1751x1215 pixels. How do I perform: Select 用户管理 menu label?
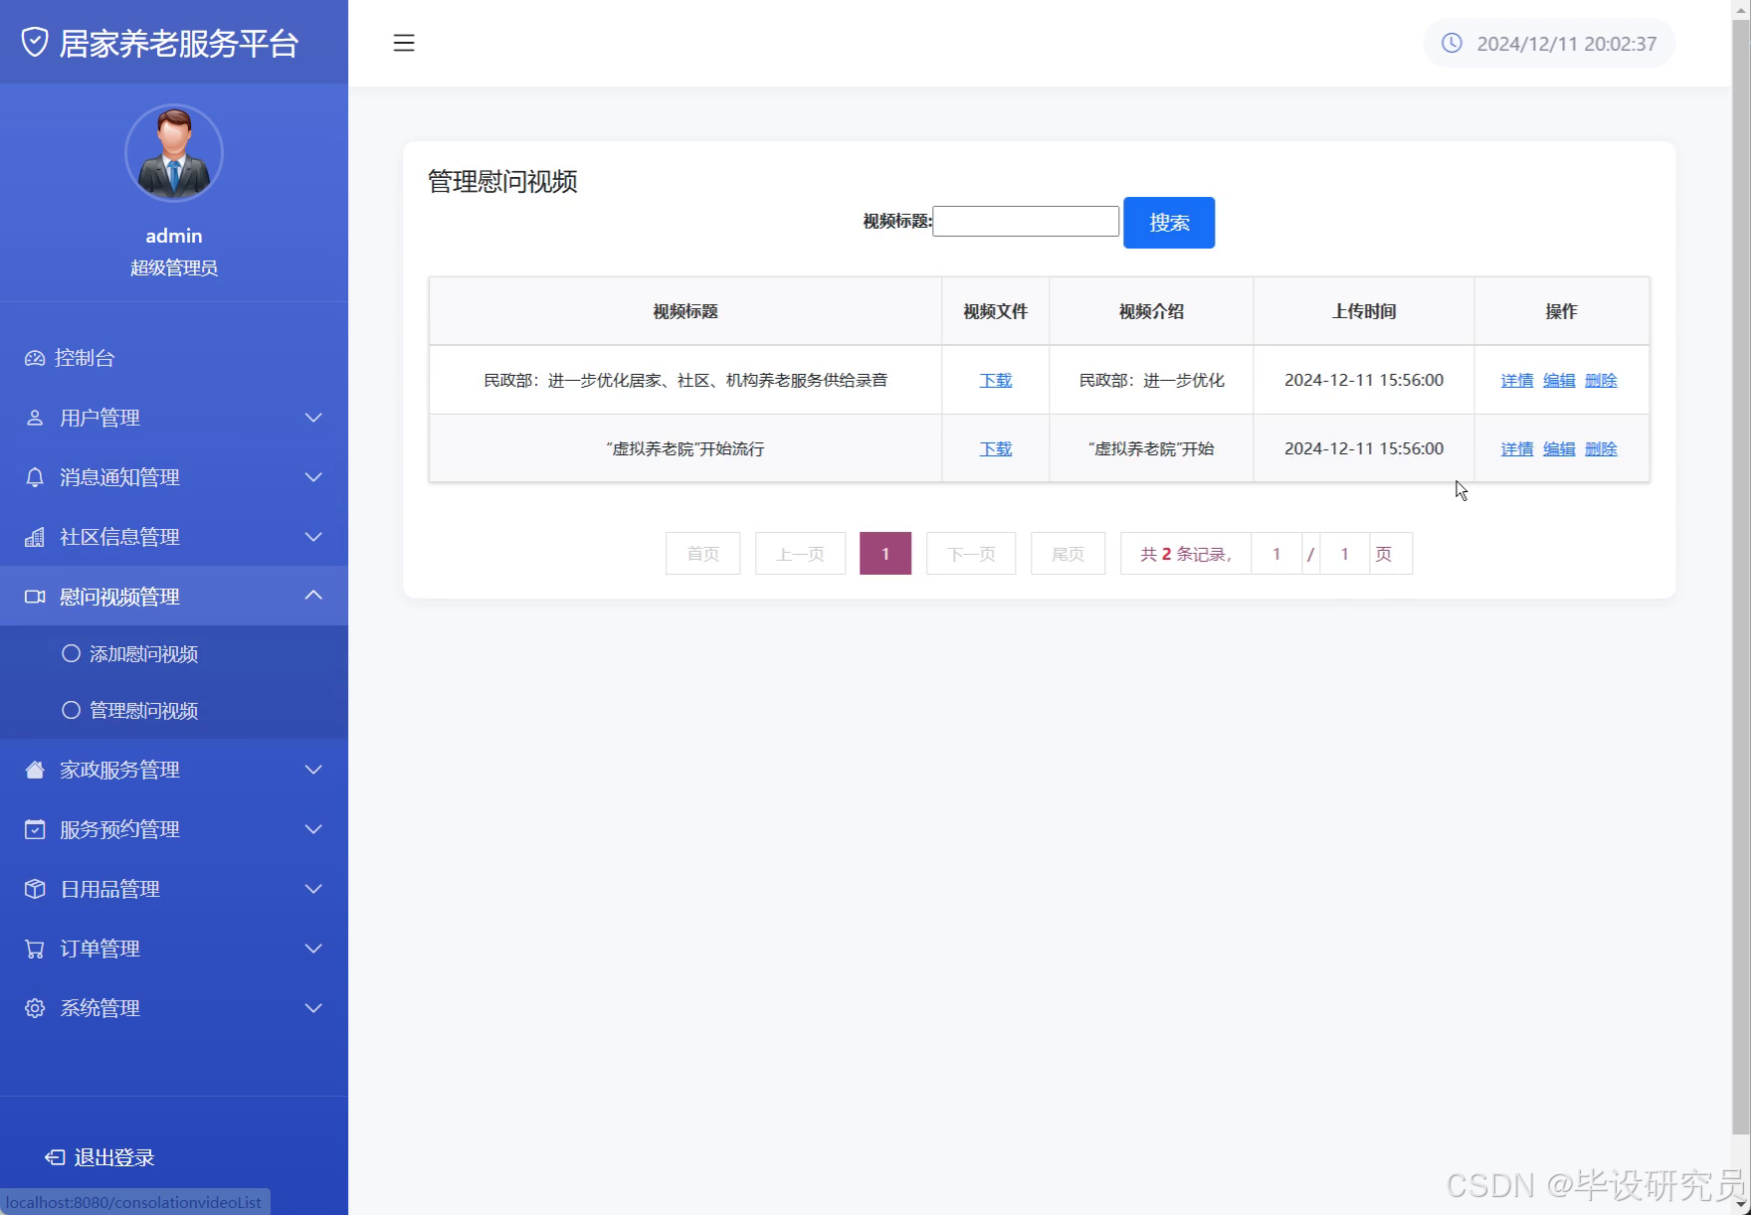(99, 418)
